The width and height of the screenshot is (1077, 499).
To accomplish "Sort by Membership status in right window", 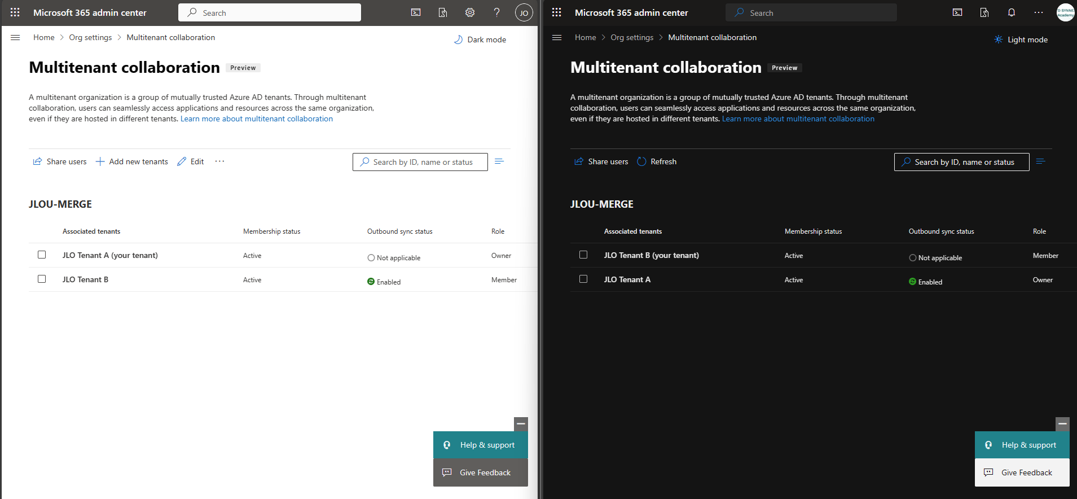I will click(814, 231).
